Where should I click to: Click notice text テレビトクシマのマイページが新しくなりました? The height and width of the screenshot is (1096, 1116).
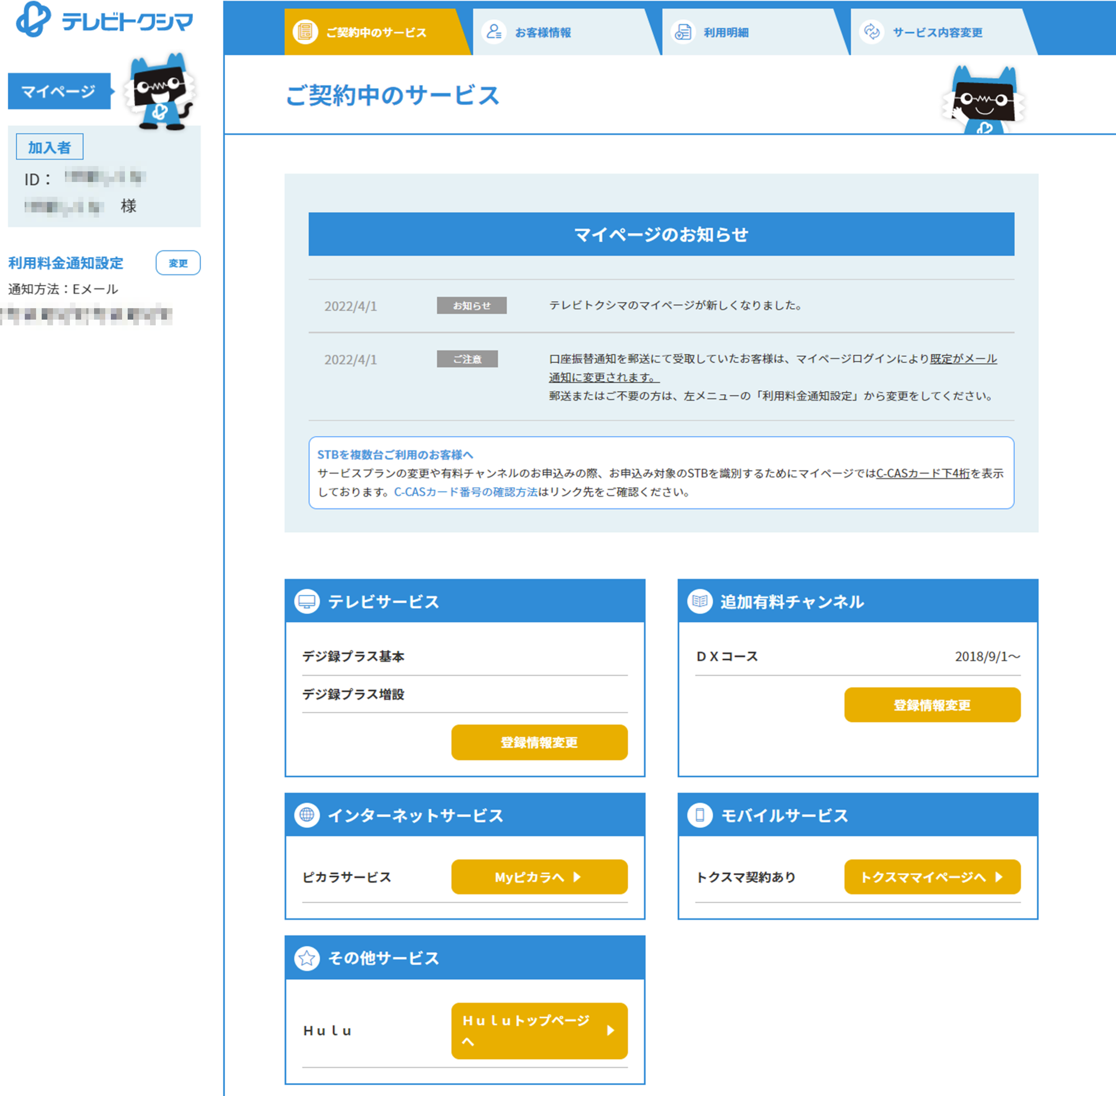676,305
